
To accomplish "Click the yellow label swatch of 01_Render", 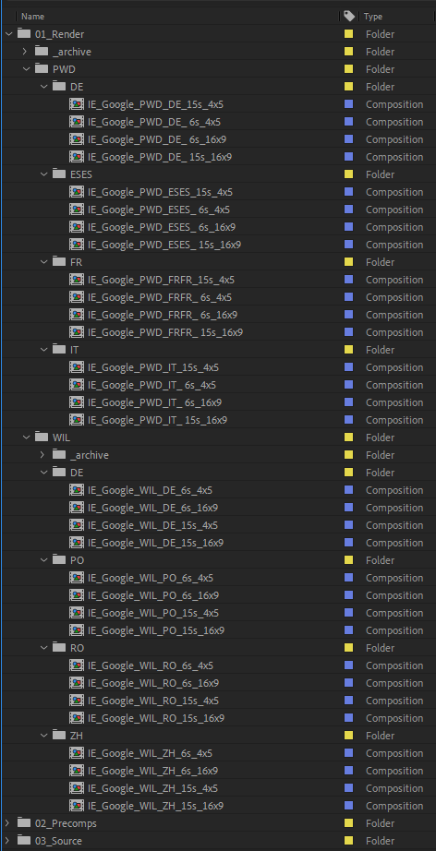I will click(x=348, y=34).
